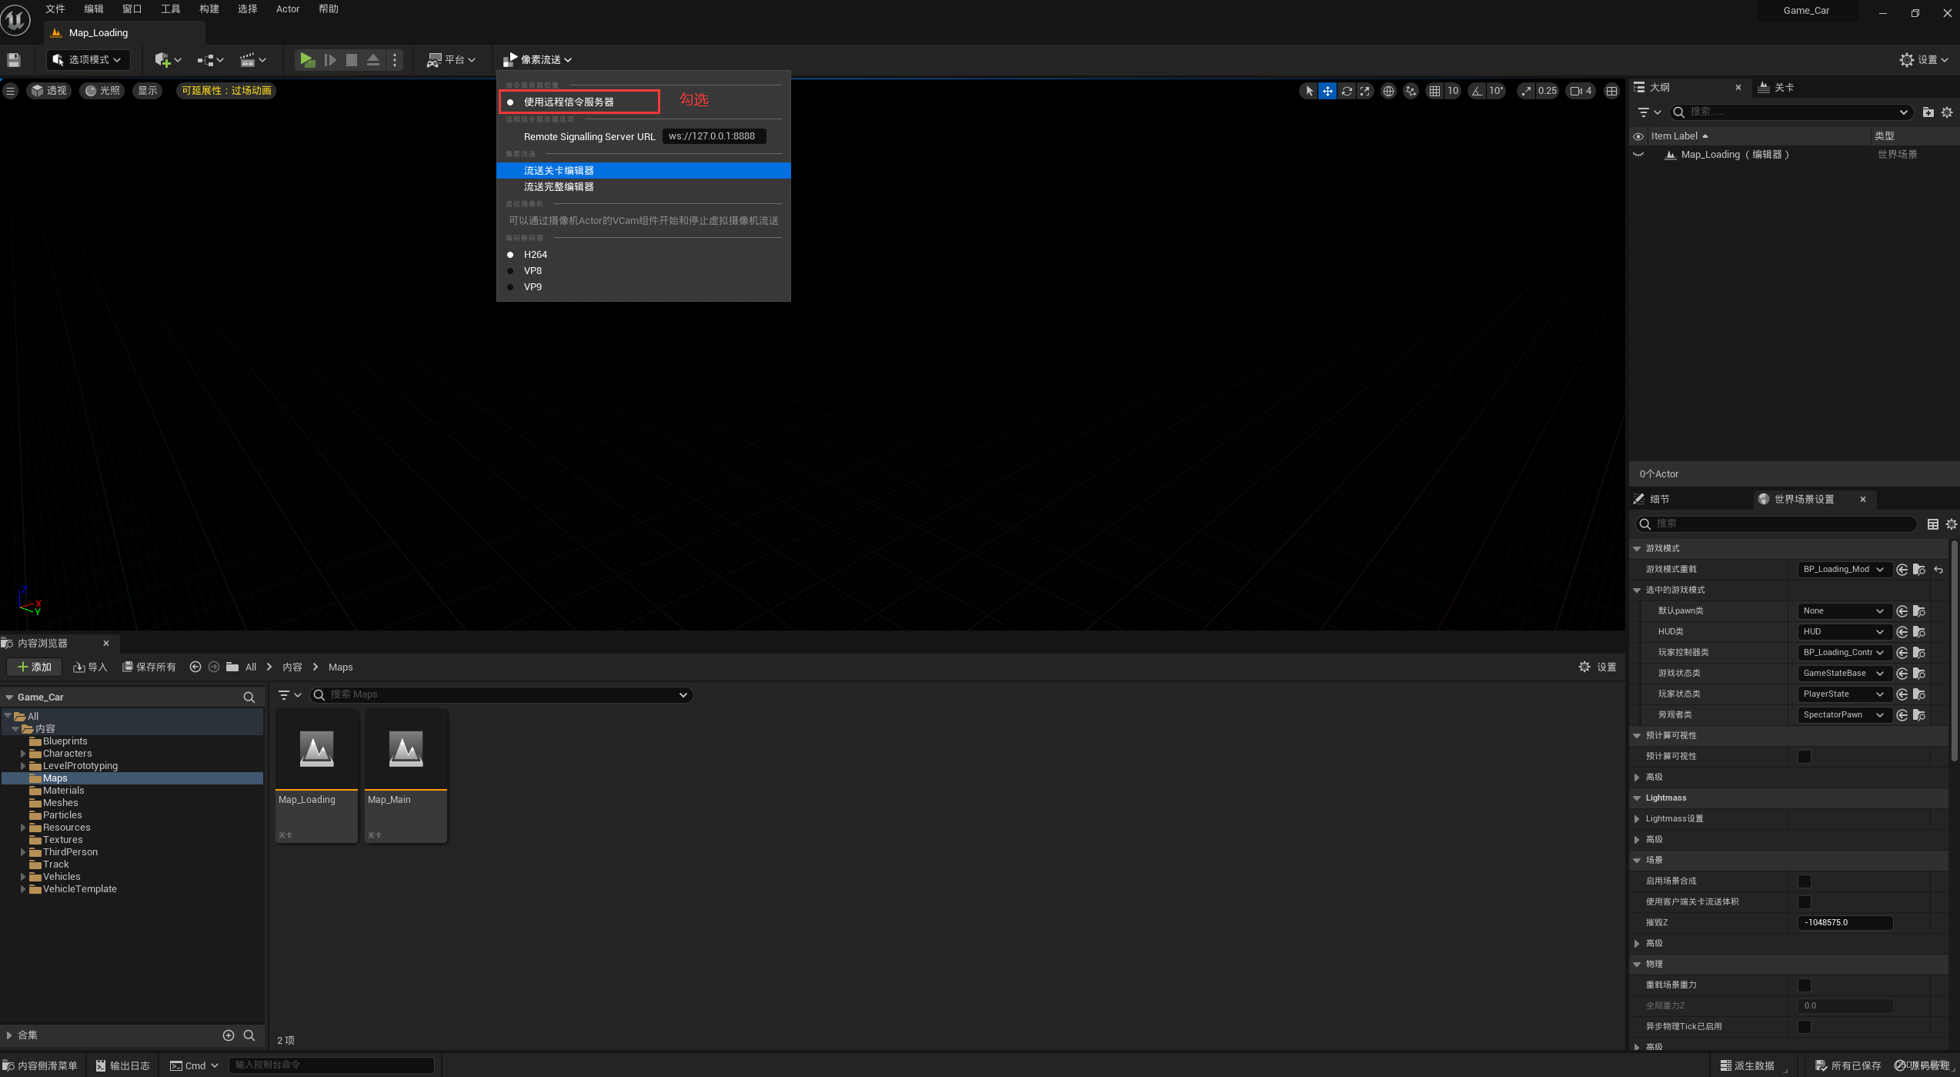1960x1077 pixels.
Task: Click the green Play in editor button
Action: (x=307, y=60)
